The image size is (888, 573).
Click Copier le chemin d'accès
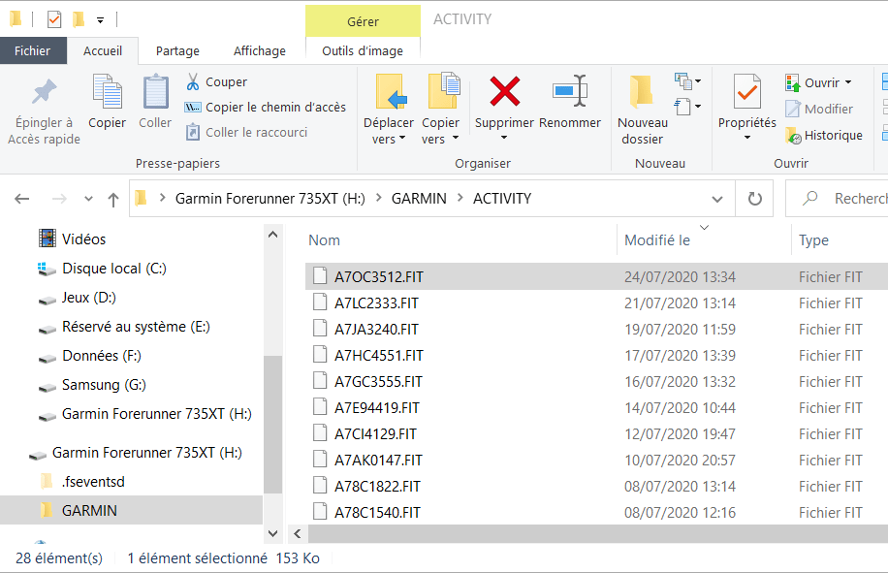point(266,108)
